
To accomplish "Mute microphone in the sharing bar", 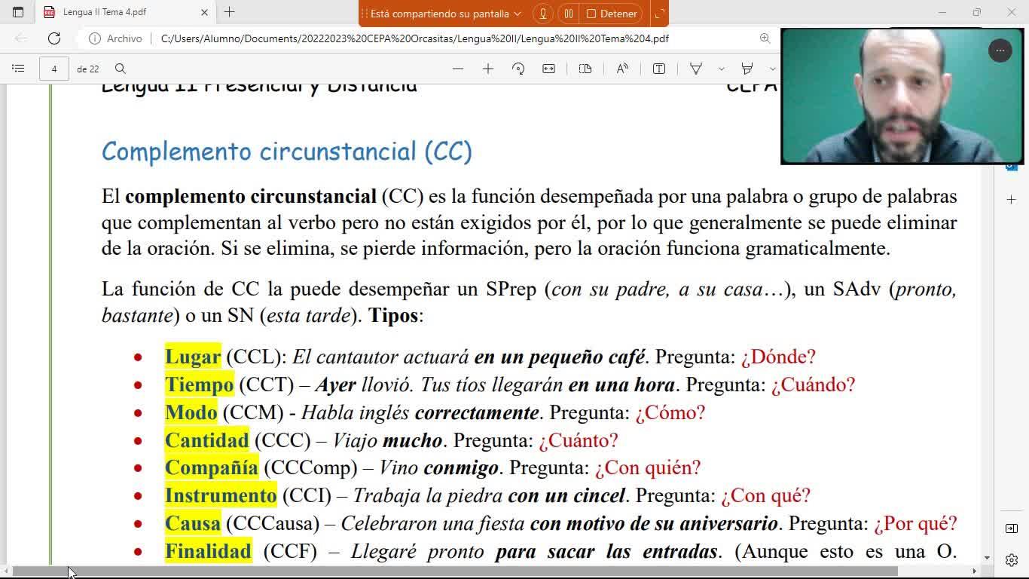I will pos(542,14).
